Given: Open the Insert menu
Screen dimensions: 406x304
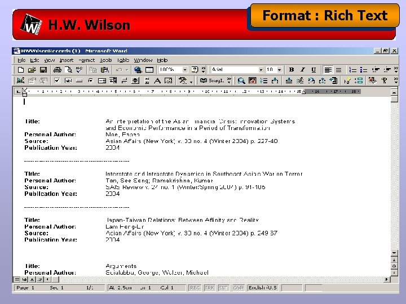Looking at the screenshot, I should click(x=67, y=60).
